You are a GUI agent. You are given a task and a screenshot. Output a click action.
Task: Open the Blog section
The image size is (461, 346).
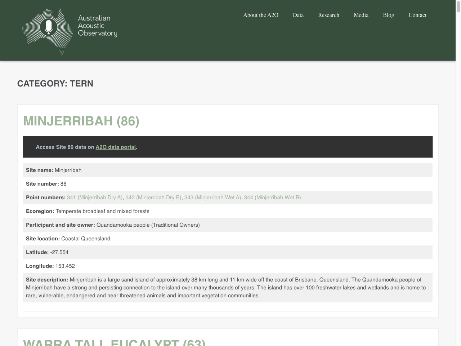point(388,15)
